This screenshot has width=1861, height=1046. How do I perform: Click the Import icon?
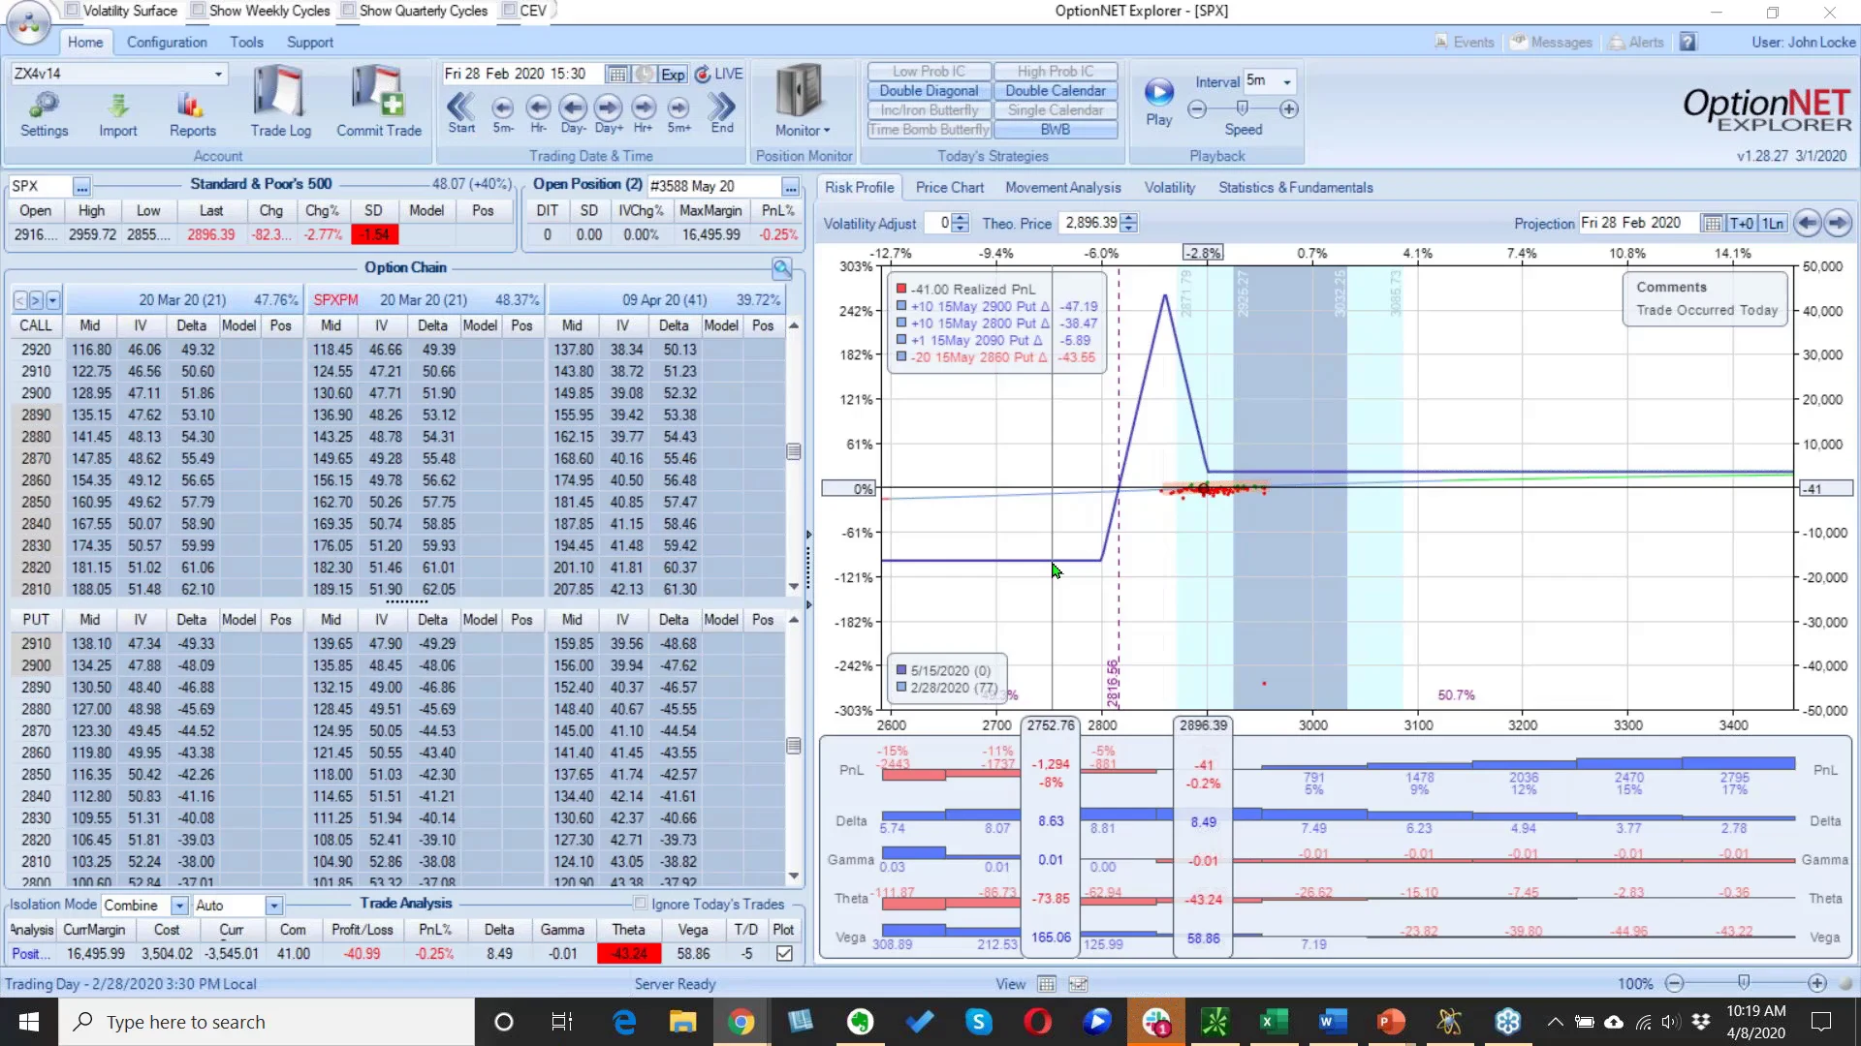(x=117, y=114)
